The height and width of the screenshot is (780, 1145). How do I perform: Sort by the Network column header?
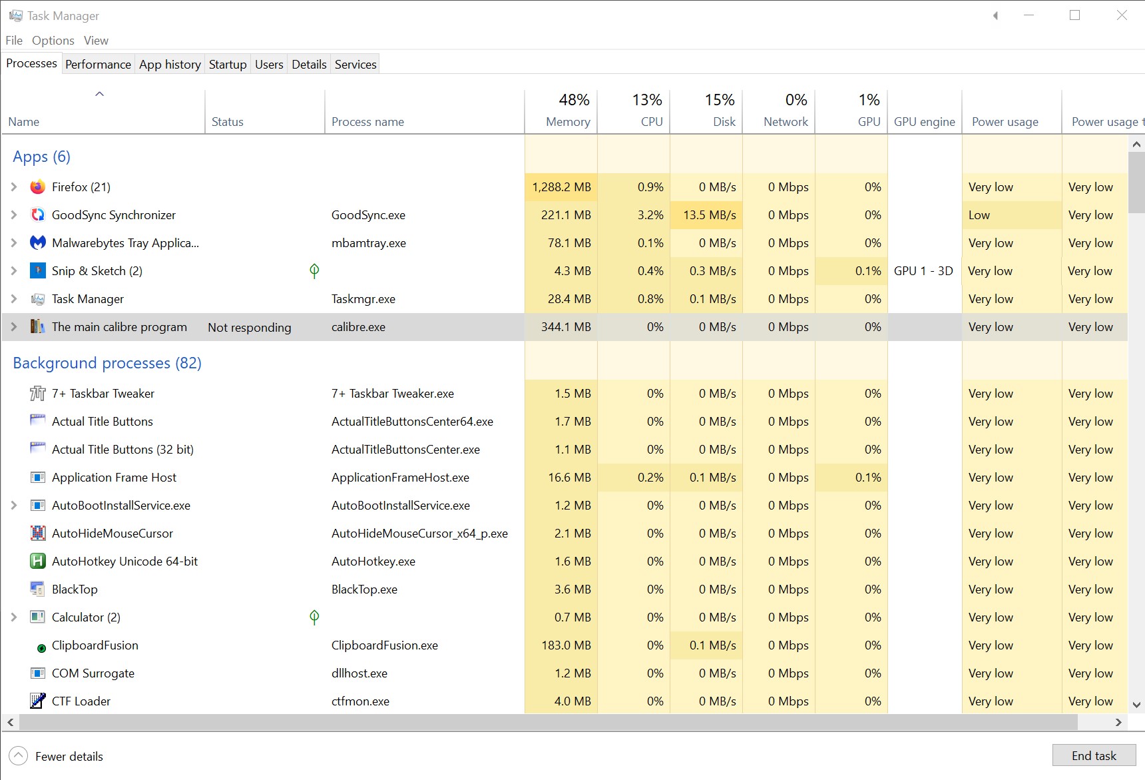click(779, 112)
